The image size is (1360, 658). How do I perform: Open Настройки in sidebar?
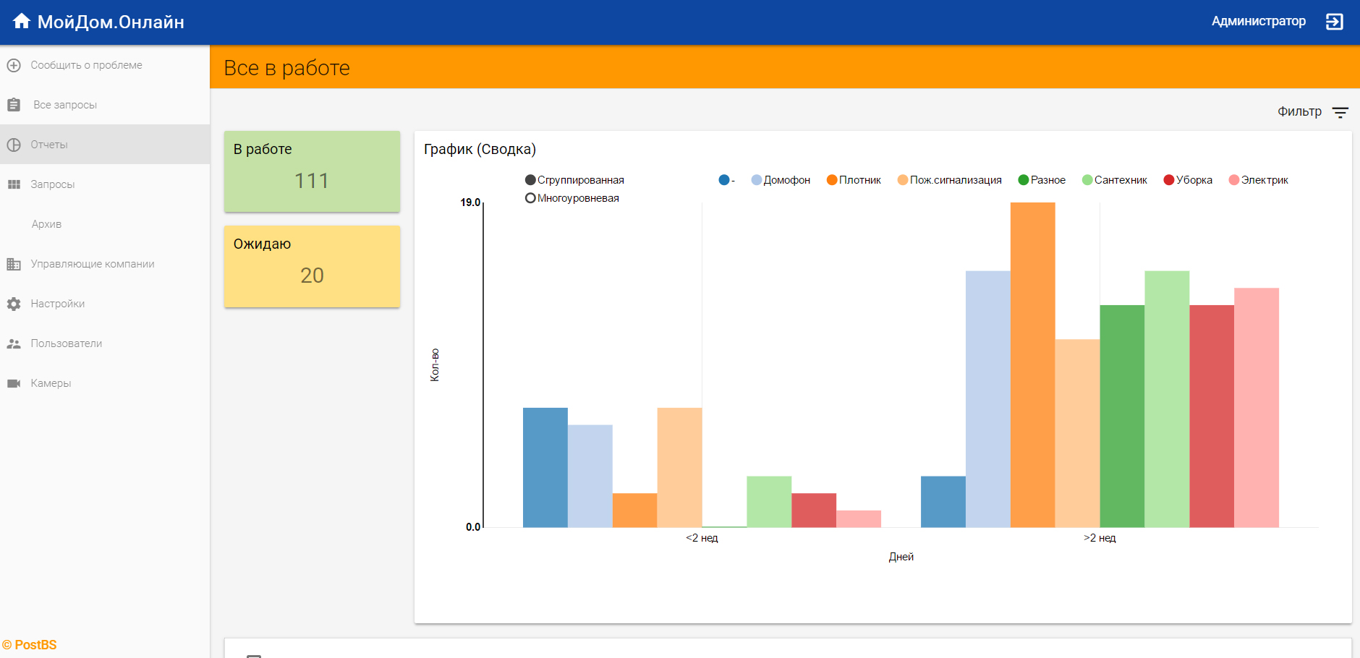105,304
